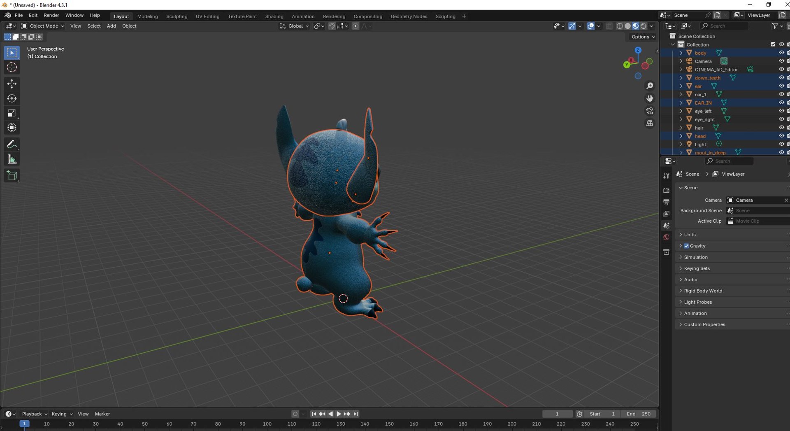
Task: Toggle camera view with camera gizmo
Action: pos(650,111)
